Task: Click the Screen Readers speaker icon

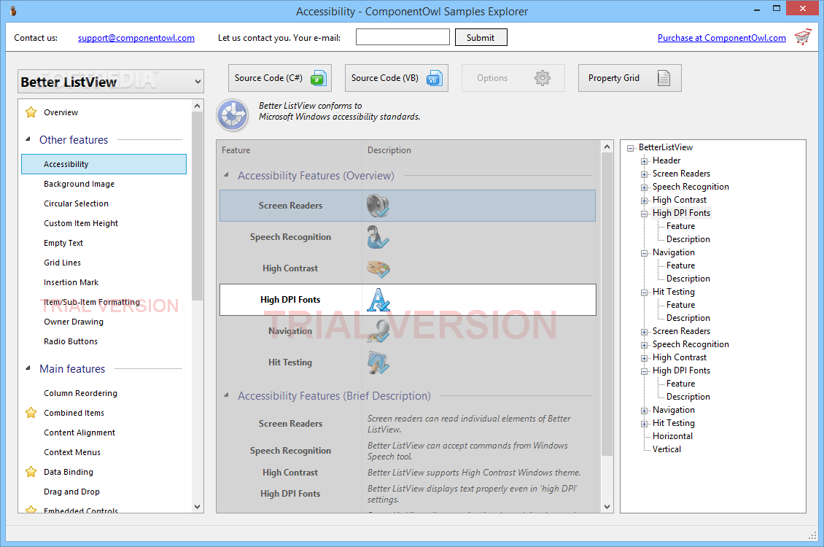Action: [x=378, y=206]
